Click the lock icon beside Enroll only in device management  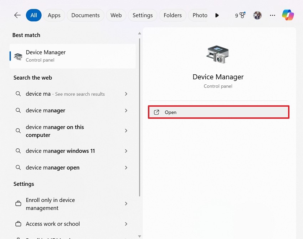(x=18, y=204)
